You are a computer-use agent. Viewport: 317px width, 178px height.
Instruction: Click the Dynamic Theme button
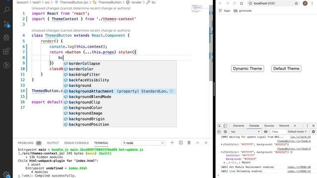(248, 69)
